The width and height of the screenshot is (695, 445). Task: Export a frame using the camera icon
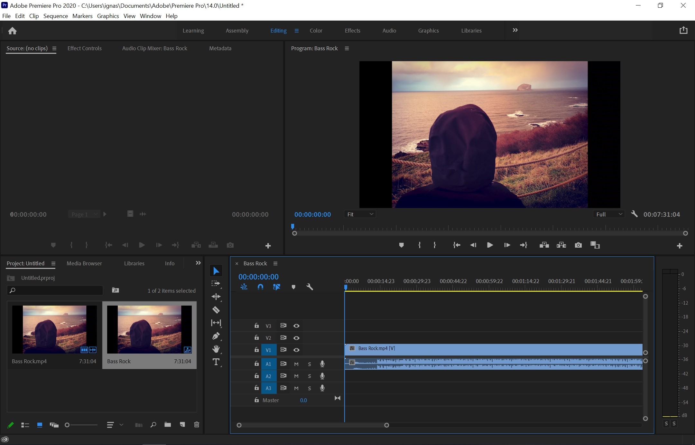(x=578, y=245)
